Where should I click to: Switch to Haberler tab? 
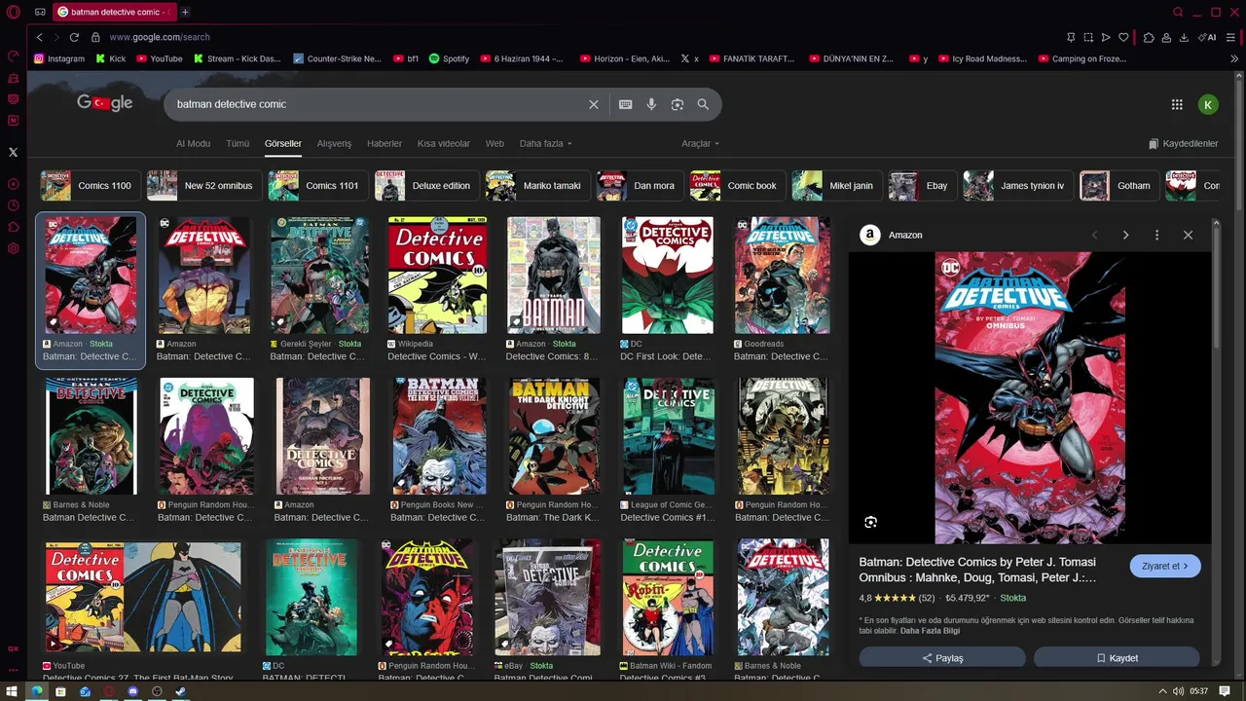(385, 143)
